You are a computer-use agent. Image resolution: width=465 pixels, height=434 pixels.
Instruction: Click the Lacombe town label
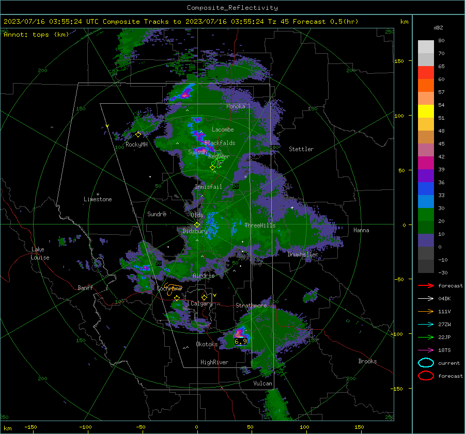[x=223, y=130]
